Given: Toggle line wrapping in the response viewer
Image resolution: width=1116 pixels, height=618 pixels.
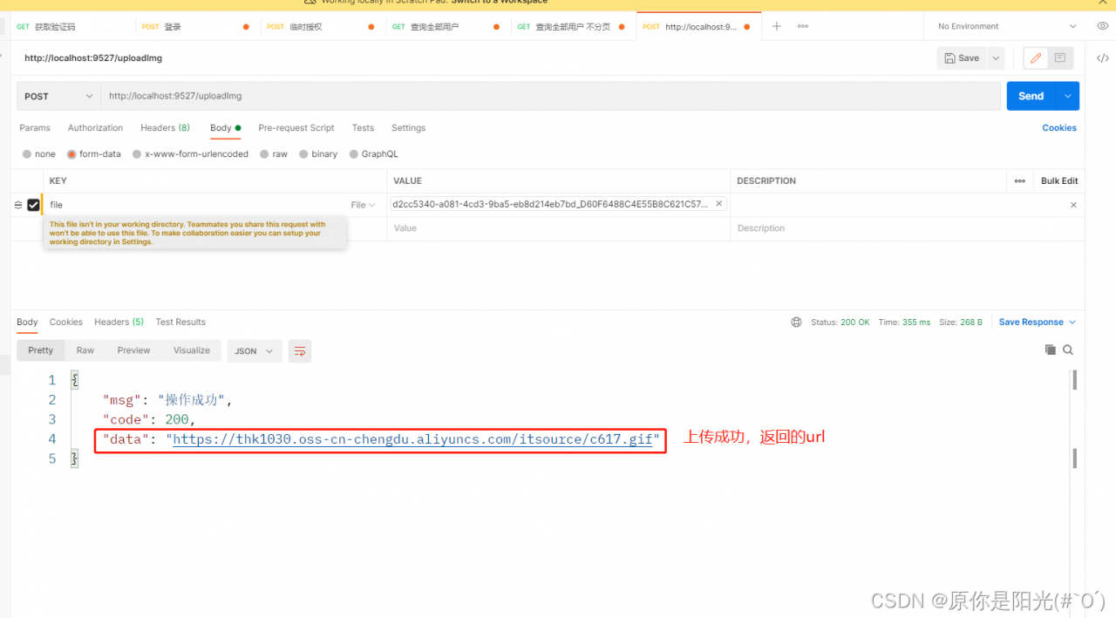Looking at the screenshot, I should pos(300,350).
